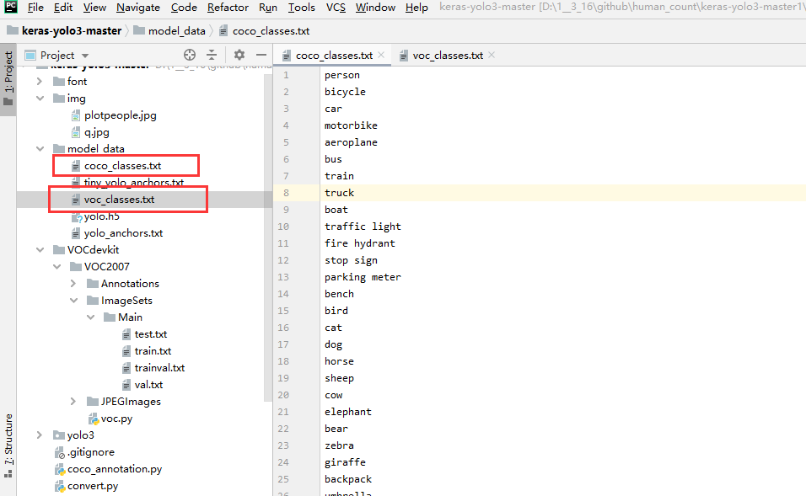Switch to the voc_classes.txt tab
This screenshot has width=806, height=496.
click(x=447, y=56)
